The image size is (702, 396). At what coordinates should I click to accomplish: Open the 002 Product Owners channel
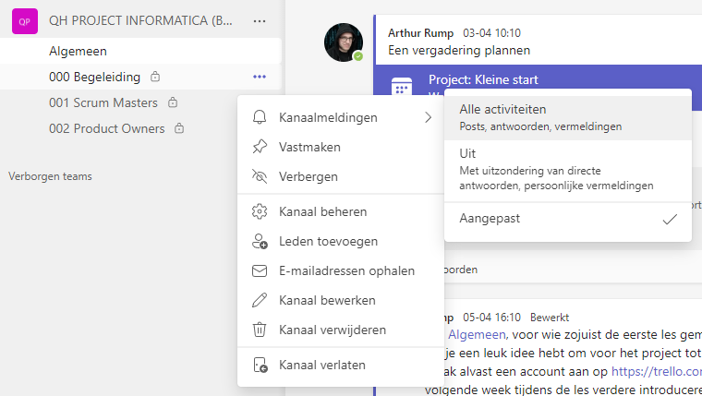pos(106,128)
